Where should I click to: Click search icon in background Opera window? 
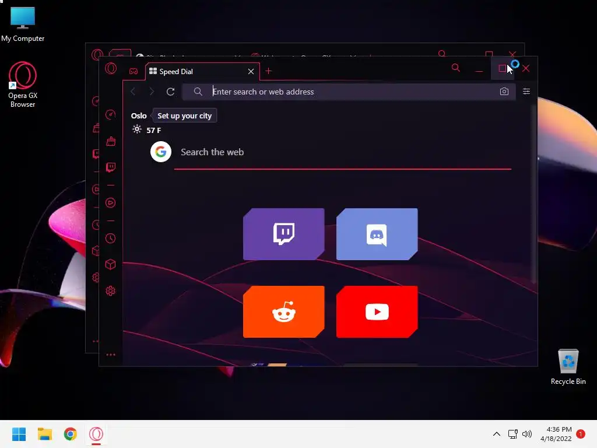(x=442, y=53)
